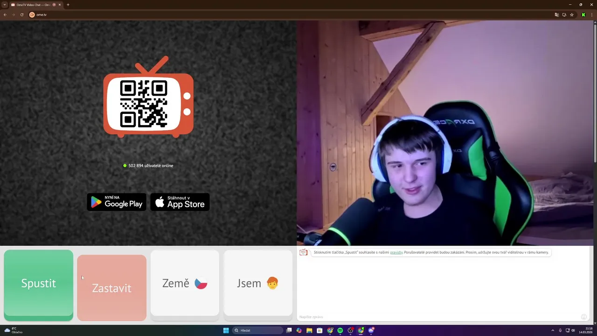
Task: Click the green Spustit button
Action: point(38,285)
